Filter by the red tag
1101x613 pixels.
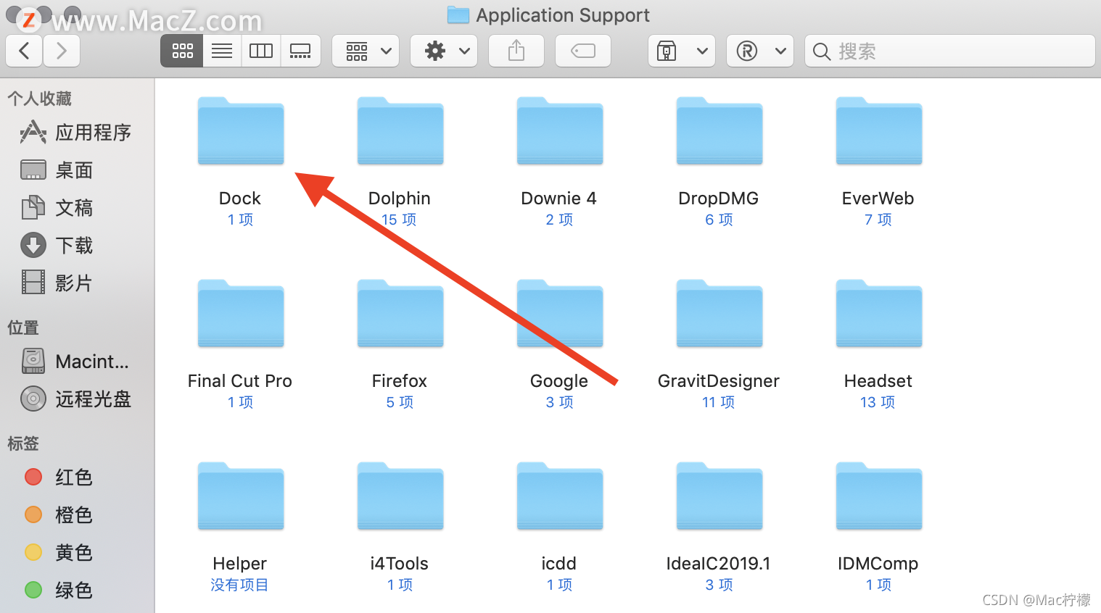[x=58, y=478]
